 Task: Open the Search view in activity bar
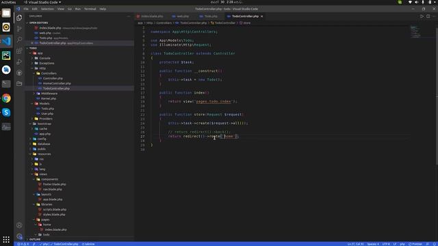[19, 40]
